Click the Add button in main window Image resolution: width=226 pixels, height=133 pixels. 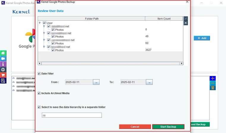click(x=202, y=38)
